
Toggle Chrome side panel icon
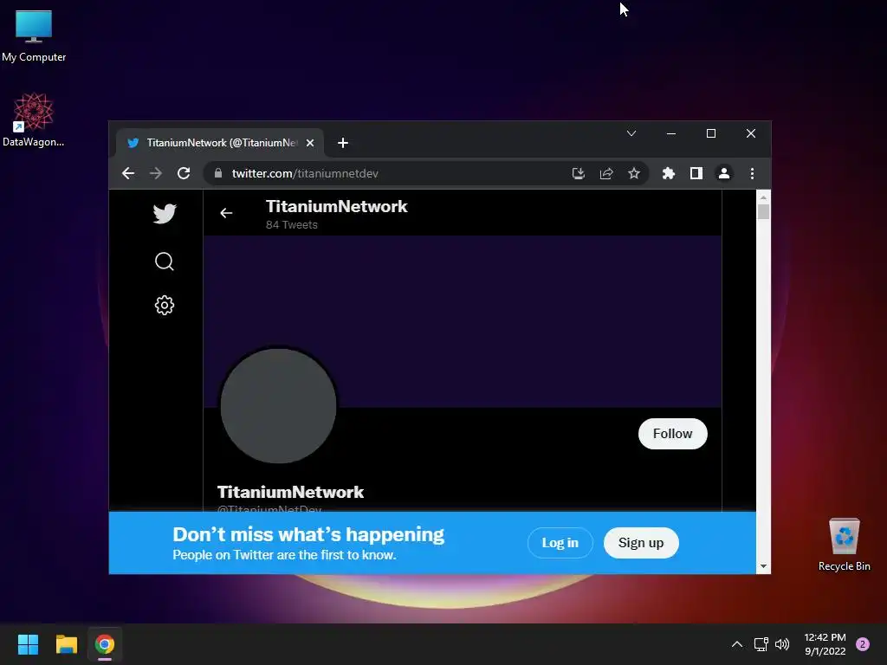coord(696,173)
